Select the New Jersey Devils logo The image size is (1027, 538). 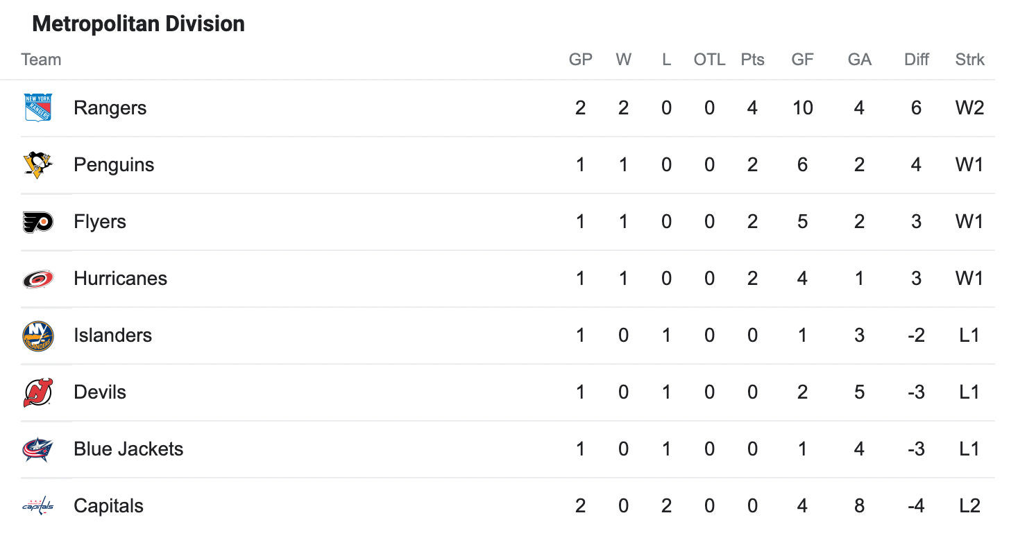[38, 392]
